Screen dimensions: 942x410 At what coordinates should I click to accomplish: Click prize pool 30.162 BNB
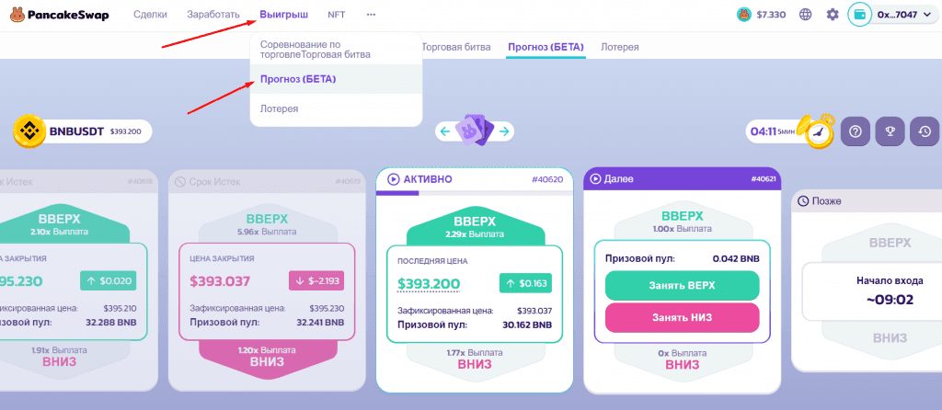pos(526,325)
